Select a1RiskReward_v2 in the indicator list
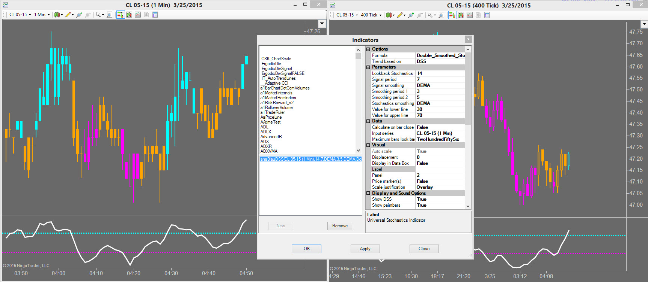Screen dimensions: 648x282 coord(277,103)
